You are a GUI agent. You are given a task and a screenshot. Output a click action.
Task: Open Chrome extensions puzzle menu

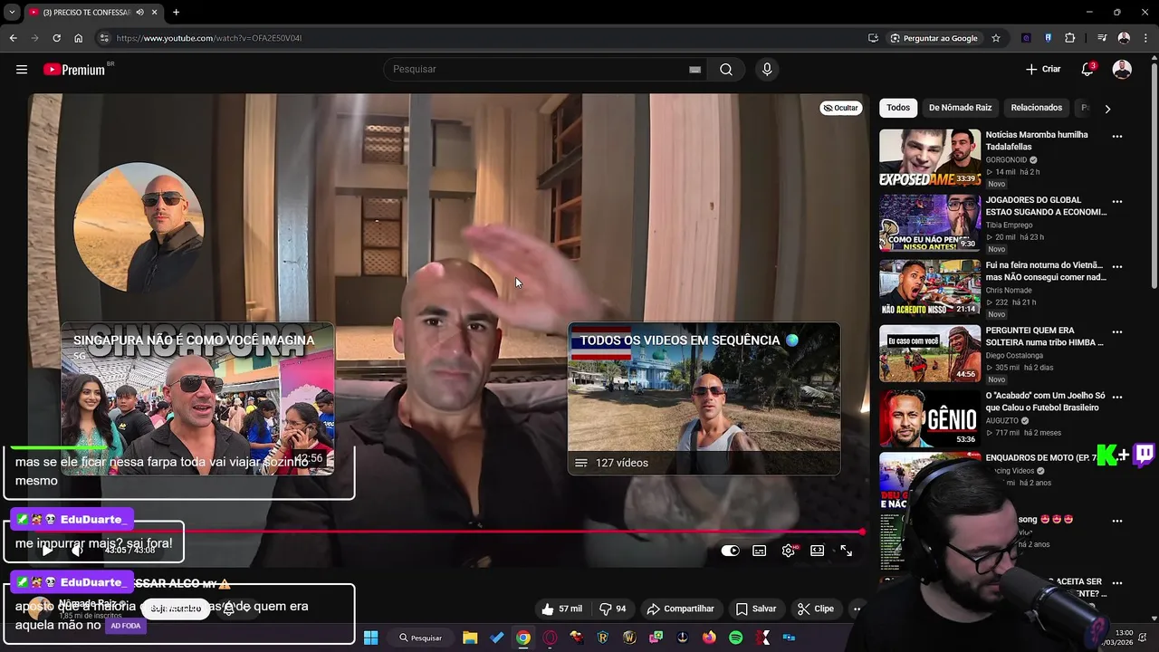point(1070,38)
